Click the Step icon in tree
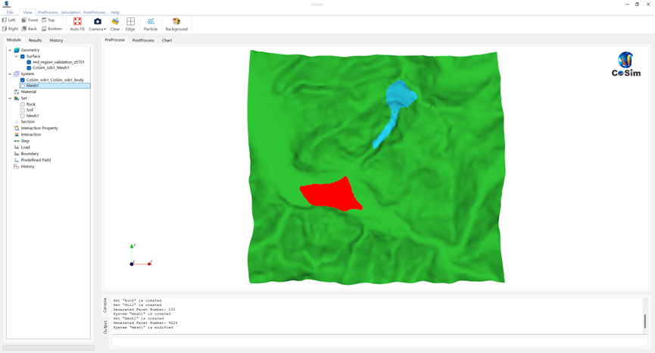 coord(17,141)
